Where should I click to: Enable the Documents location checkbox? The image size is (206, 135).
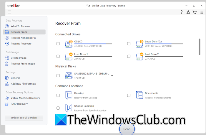pos(129,95)
